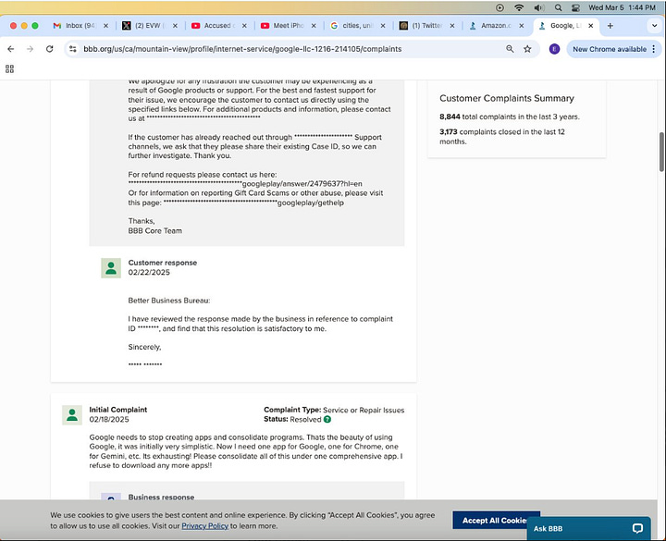
Task: Close the active Google BBB tab
Action: click(x=590, y=26)
